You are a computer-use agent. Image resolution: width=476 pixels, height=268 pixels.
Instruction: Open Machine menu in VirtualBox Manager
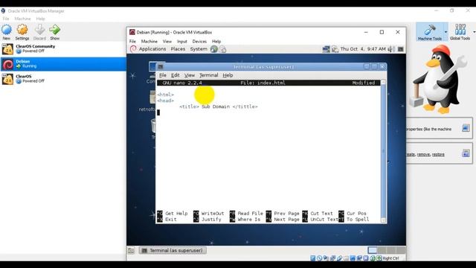(x=22, y=19)
